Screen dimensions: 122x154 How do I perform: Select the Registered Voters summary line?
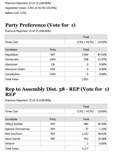[x=31, y=8]
